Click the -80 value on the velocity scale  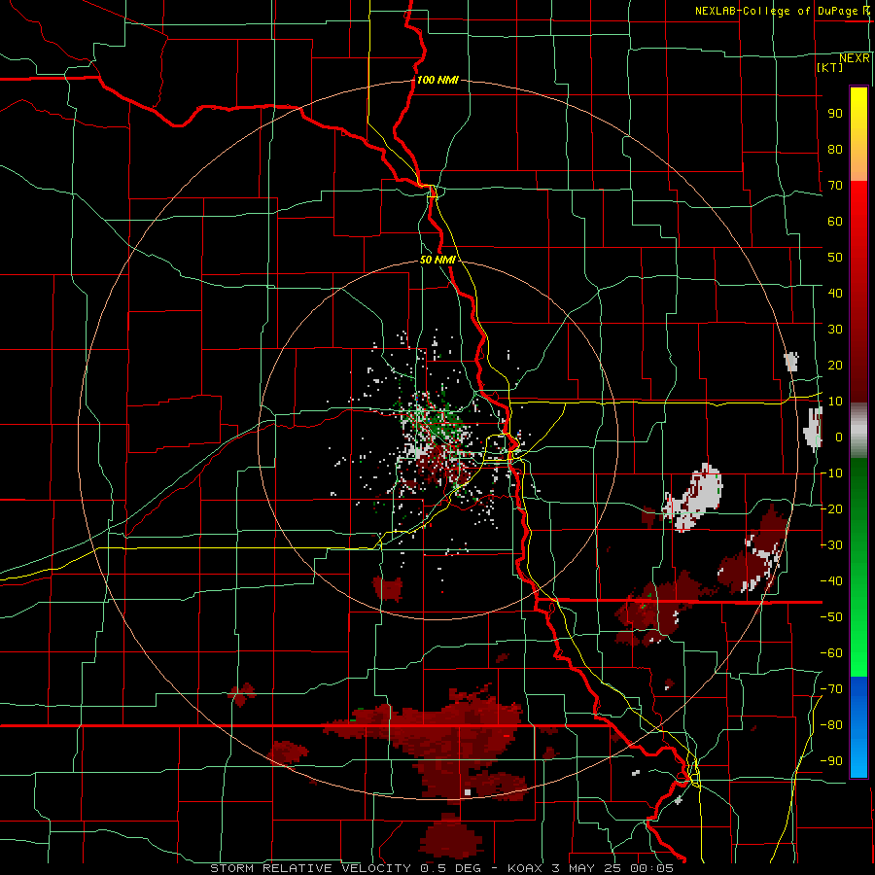click(831, 725)
